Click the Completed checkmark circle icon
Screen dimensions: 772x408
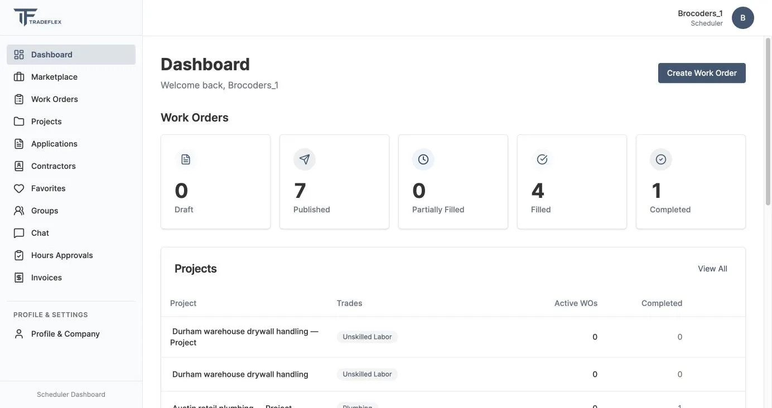pyautogui.click(x=661, y=159)
